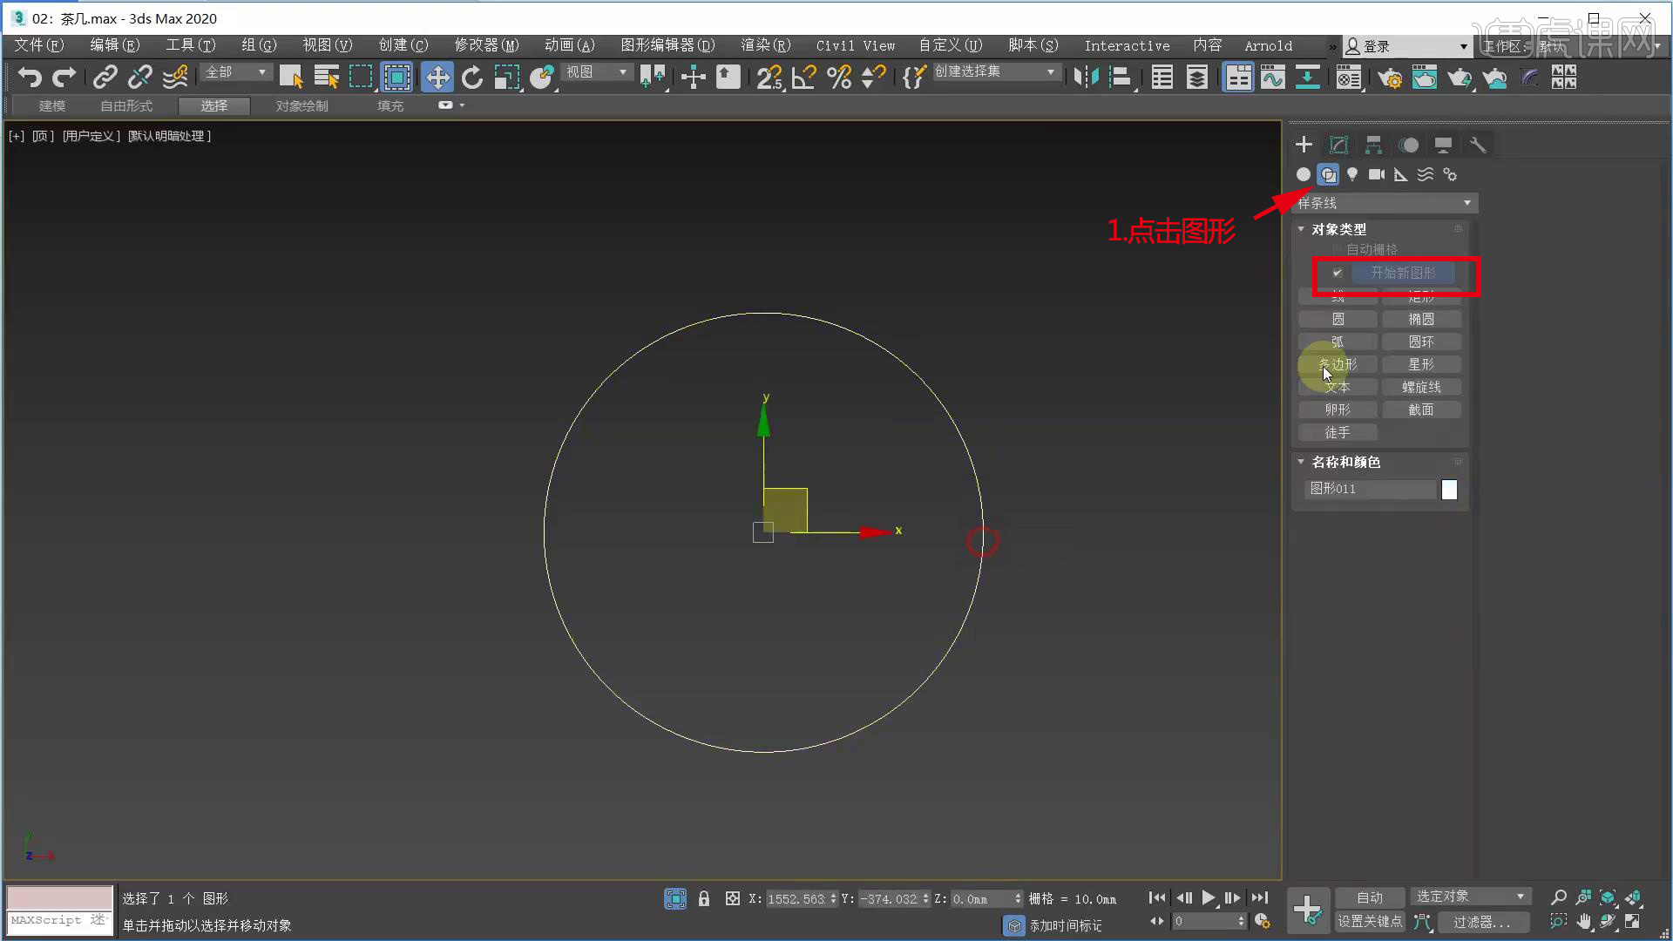Image resolution: width=1673 pixels, height=941 pixels.
Task: Click the 多边形 polygon button
Action: (x=1338, y=364)
